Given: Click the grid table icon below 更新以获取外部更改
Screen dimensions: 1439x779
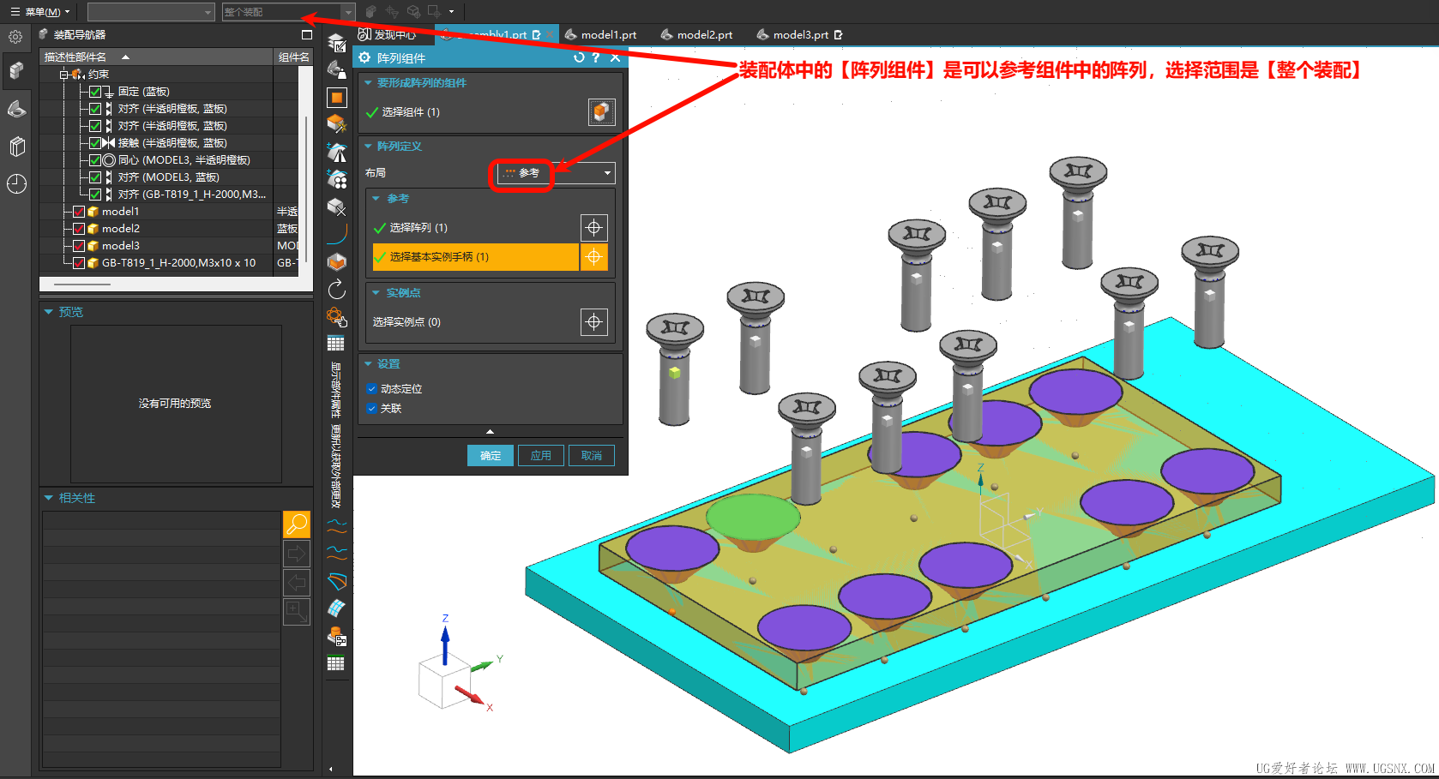Looking at the screenshot, I should tap(336, 663).
